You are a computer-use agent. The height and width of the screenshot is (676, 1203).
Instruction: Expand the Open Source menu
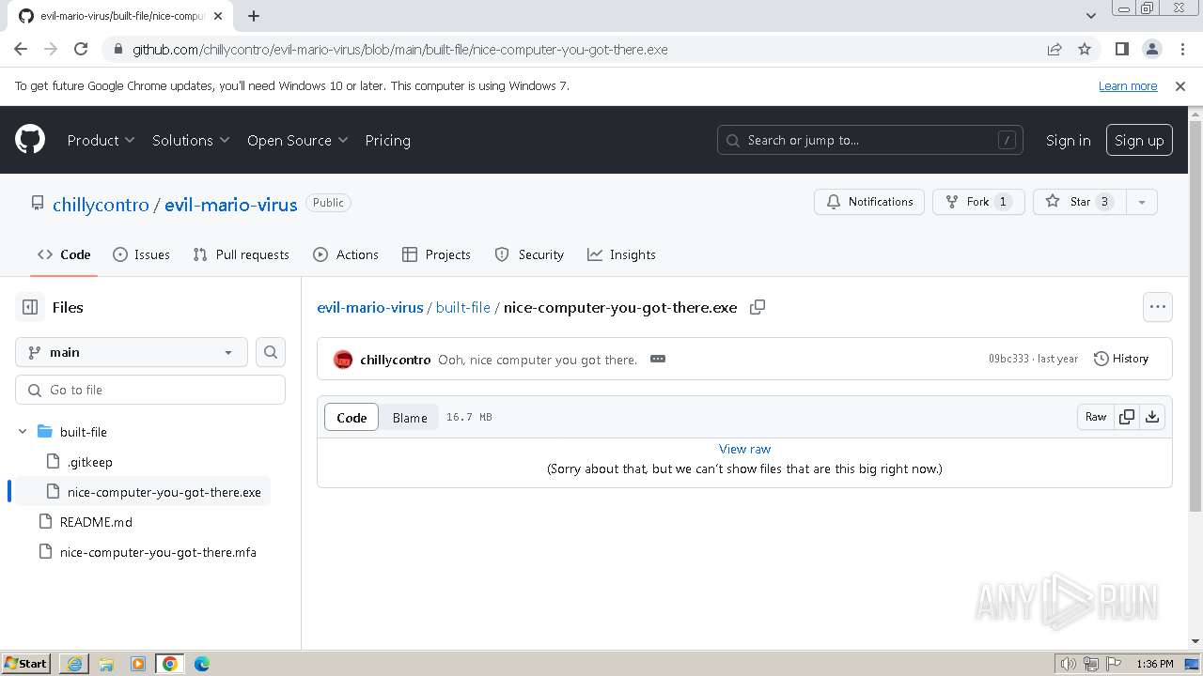pos(297,140)
